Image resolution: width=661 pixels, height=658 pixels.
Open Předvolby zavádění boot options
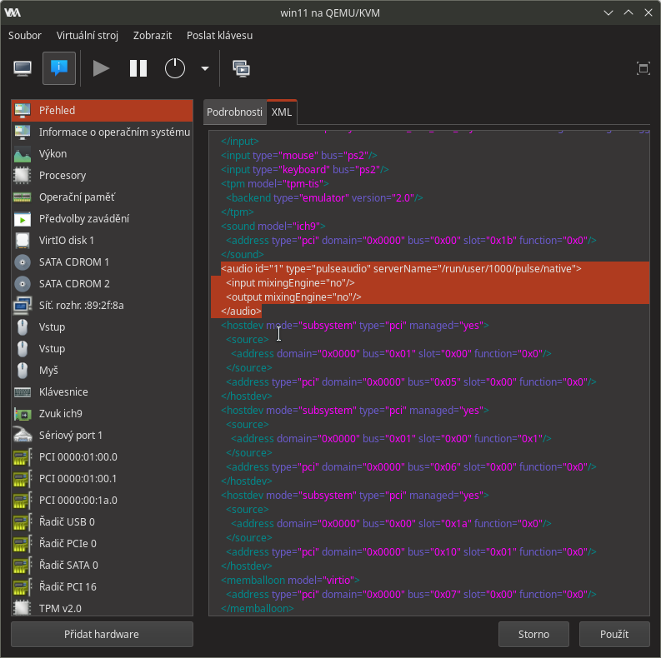tap(102, 218)
